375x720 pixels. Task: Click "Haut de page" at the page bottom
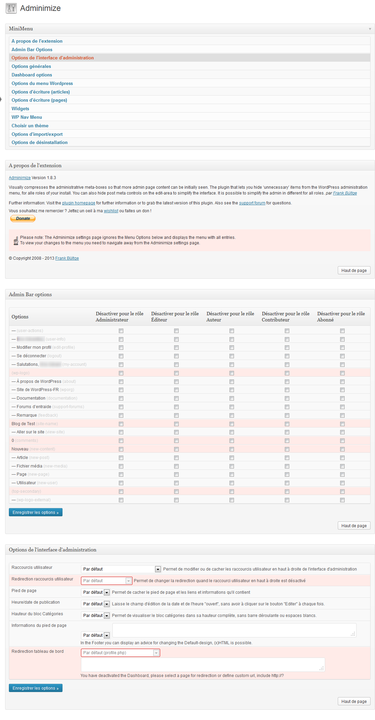coord(354,701)
